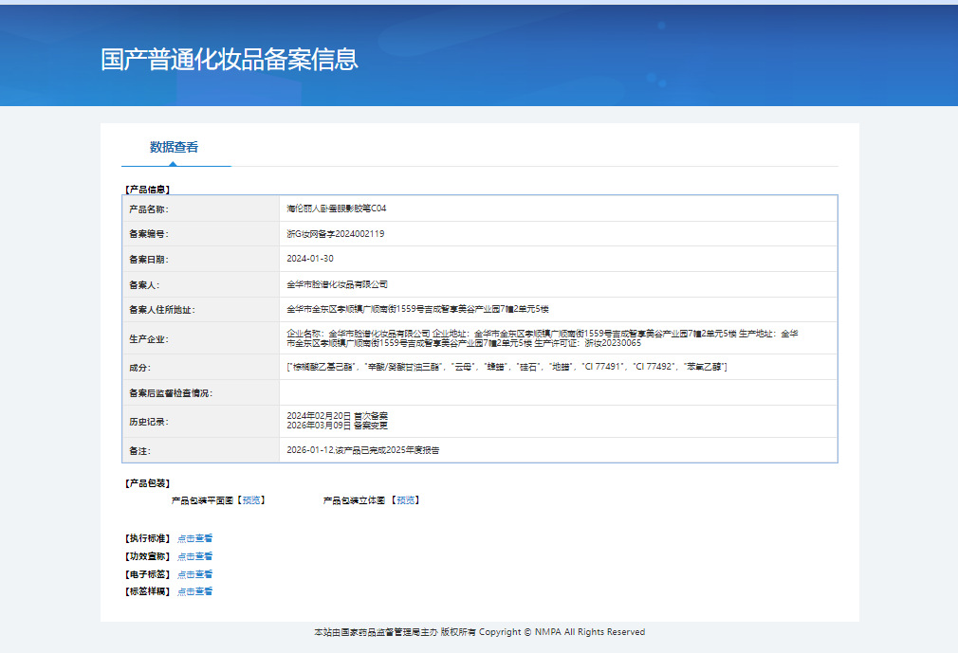
Task: Preview the 产品包装立体图 image
Action: click(x=406, y=500)
